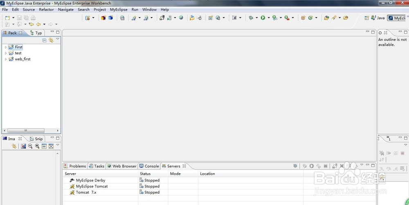Click the Save All icon
This screenshot has height=205, width=409.
coord(26,18)
